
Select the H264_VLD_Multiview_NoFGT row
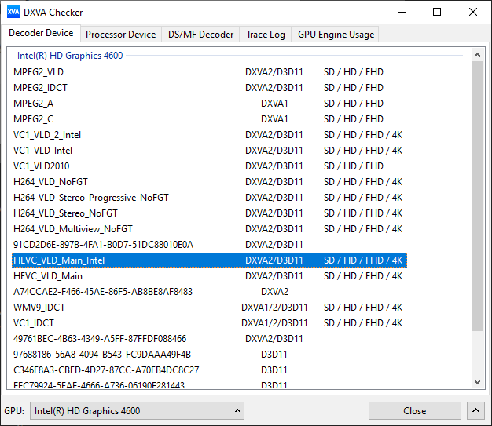(209, 228)
